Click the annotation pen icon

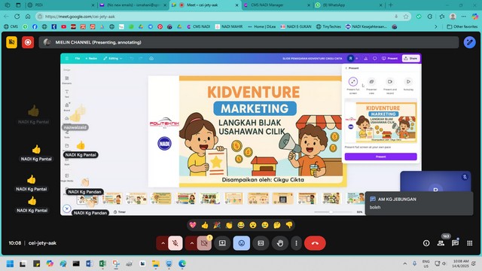pos(469,42)
